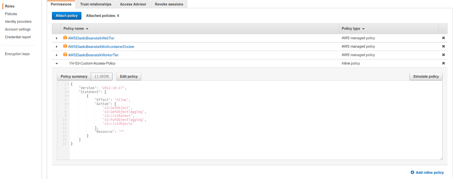Expand the AWSElasticBeanstalkWorkerTier policy row

(x=56, y=55)
